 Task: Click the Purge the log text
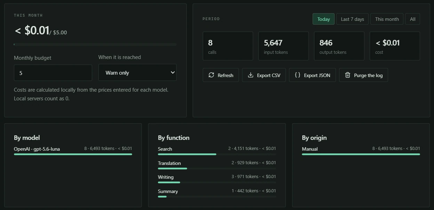[x=368, y=75]
